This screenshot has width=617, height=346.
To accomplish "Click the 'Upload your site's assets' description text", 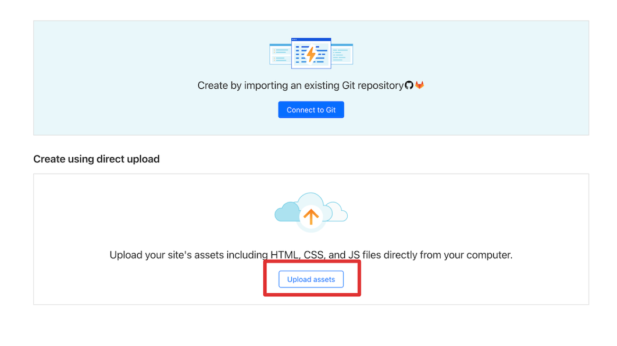I will pyautogui.click(x=186, y=255).
